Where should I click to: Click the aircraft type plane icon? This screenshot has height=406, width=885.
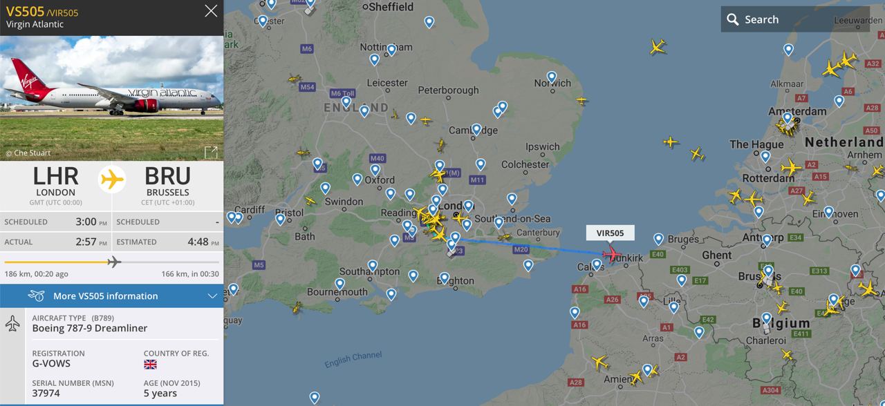click(12, 323)
